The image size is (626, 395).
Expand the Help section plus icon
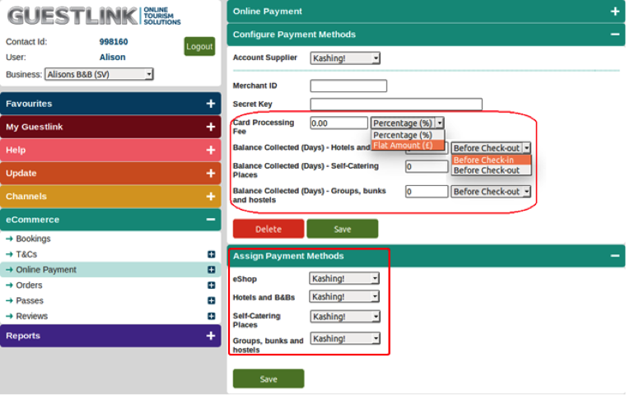(210, 150)
